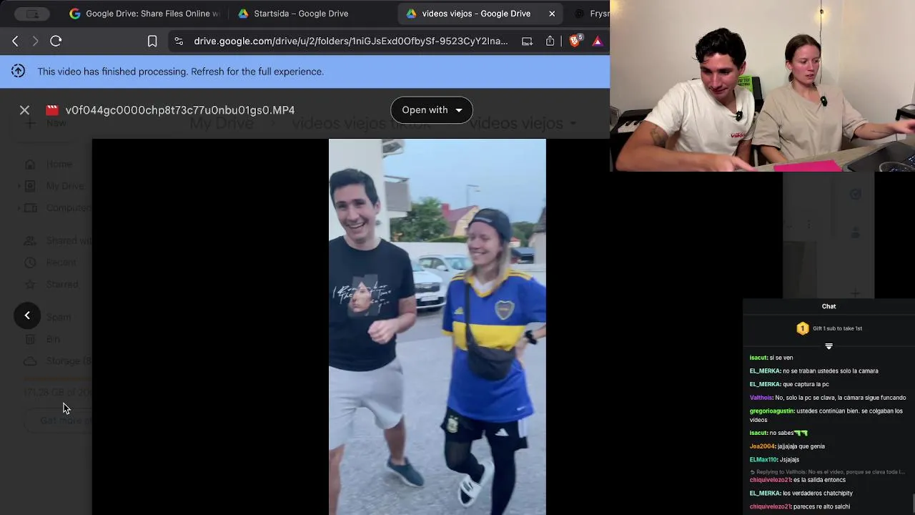Switch to the partially visible 'Frys' tab
This screenshot has height=515, width=915.
pos(591,14)
